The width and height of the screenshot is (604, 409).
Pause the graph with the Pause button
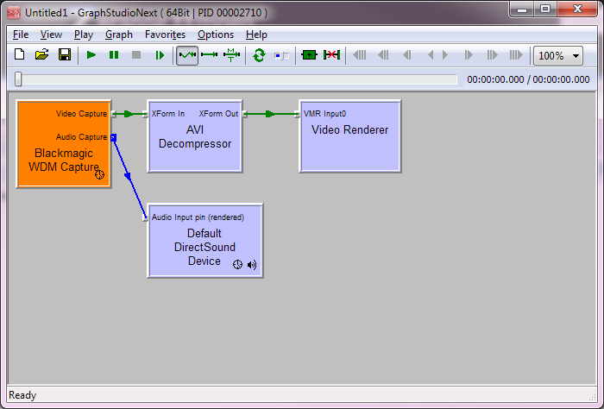(x=114, y=55)
